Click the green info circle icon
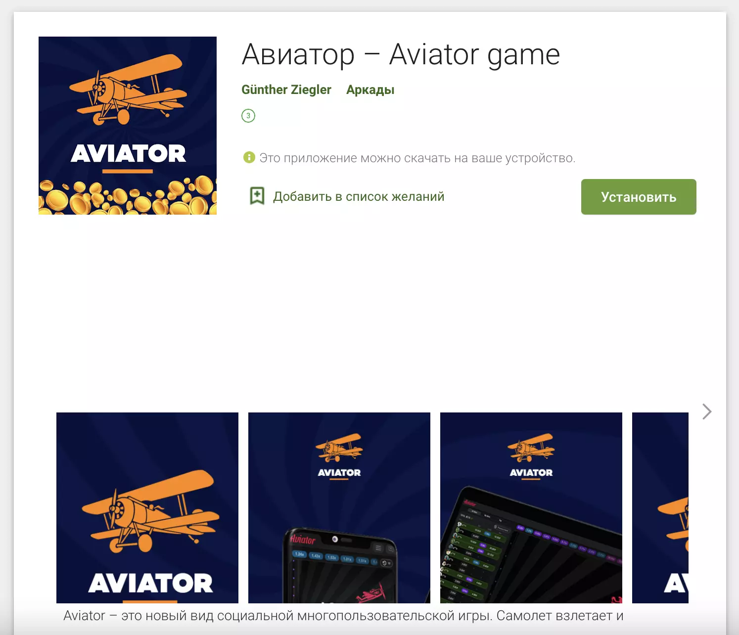This screenshot has height=635, width=739. (249, 157)
